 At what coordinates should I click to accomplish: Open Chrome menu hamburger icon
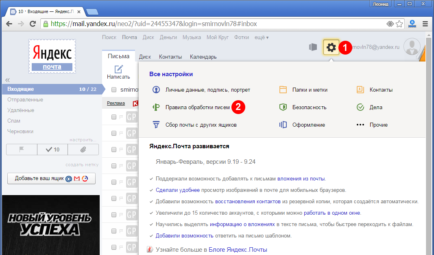tap(425, 24)
